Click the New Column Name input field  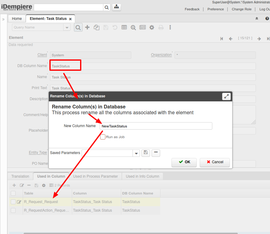click(x=156, y=126)
